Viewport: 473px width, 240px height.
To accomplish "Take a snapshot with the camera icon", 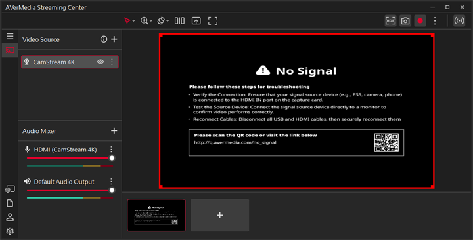I will coord(405,21).
